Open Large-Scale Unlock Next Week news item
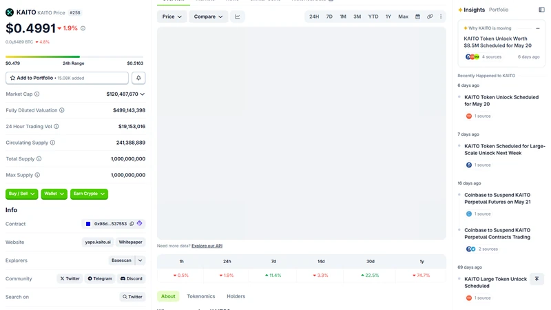 tap(505, 149)
